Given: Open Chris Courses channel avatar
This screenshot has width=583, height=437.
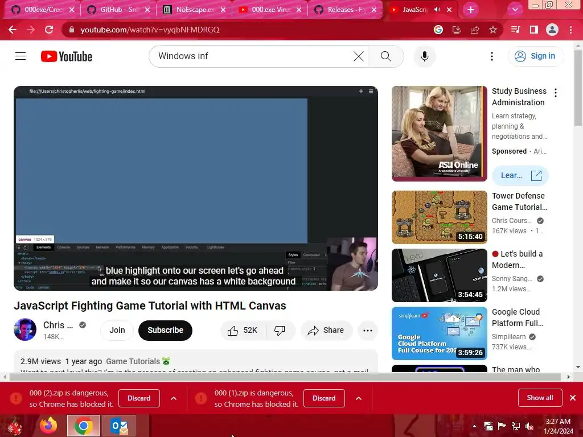Looking at the screenshot, I should [x=25, y=329].
